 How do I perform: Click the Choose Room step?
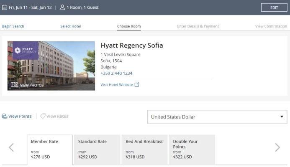pyautogui.click(x=129, y=26)
